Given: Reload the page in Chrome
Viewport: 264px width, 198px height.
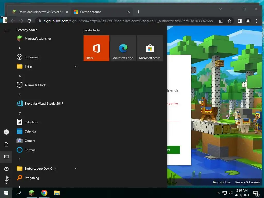Looking at the screenshot, I should (x=29, y=21).
